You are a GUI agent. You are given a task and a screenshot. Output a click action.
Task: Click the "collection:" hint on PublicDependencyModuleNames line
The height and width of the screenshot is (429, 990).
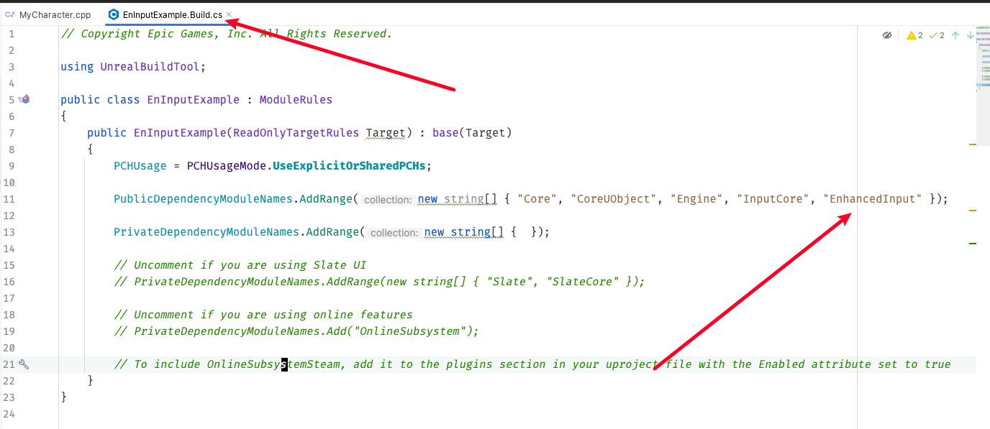point(388,200)
